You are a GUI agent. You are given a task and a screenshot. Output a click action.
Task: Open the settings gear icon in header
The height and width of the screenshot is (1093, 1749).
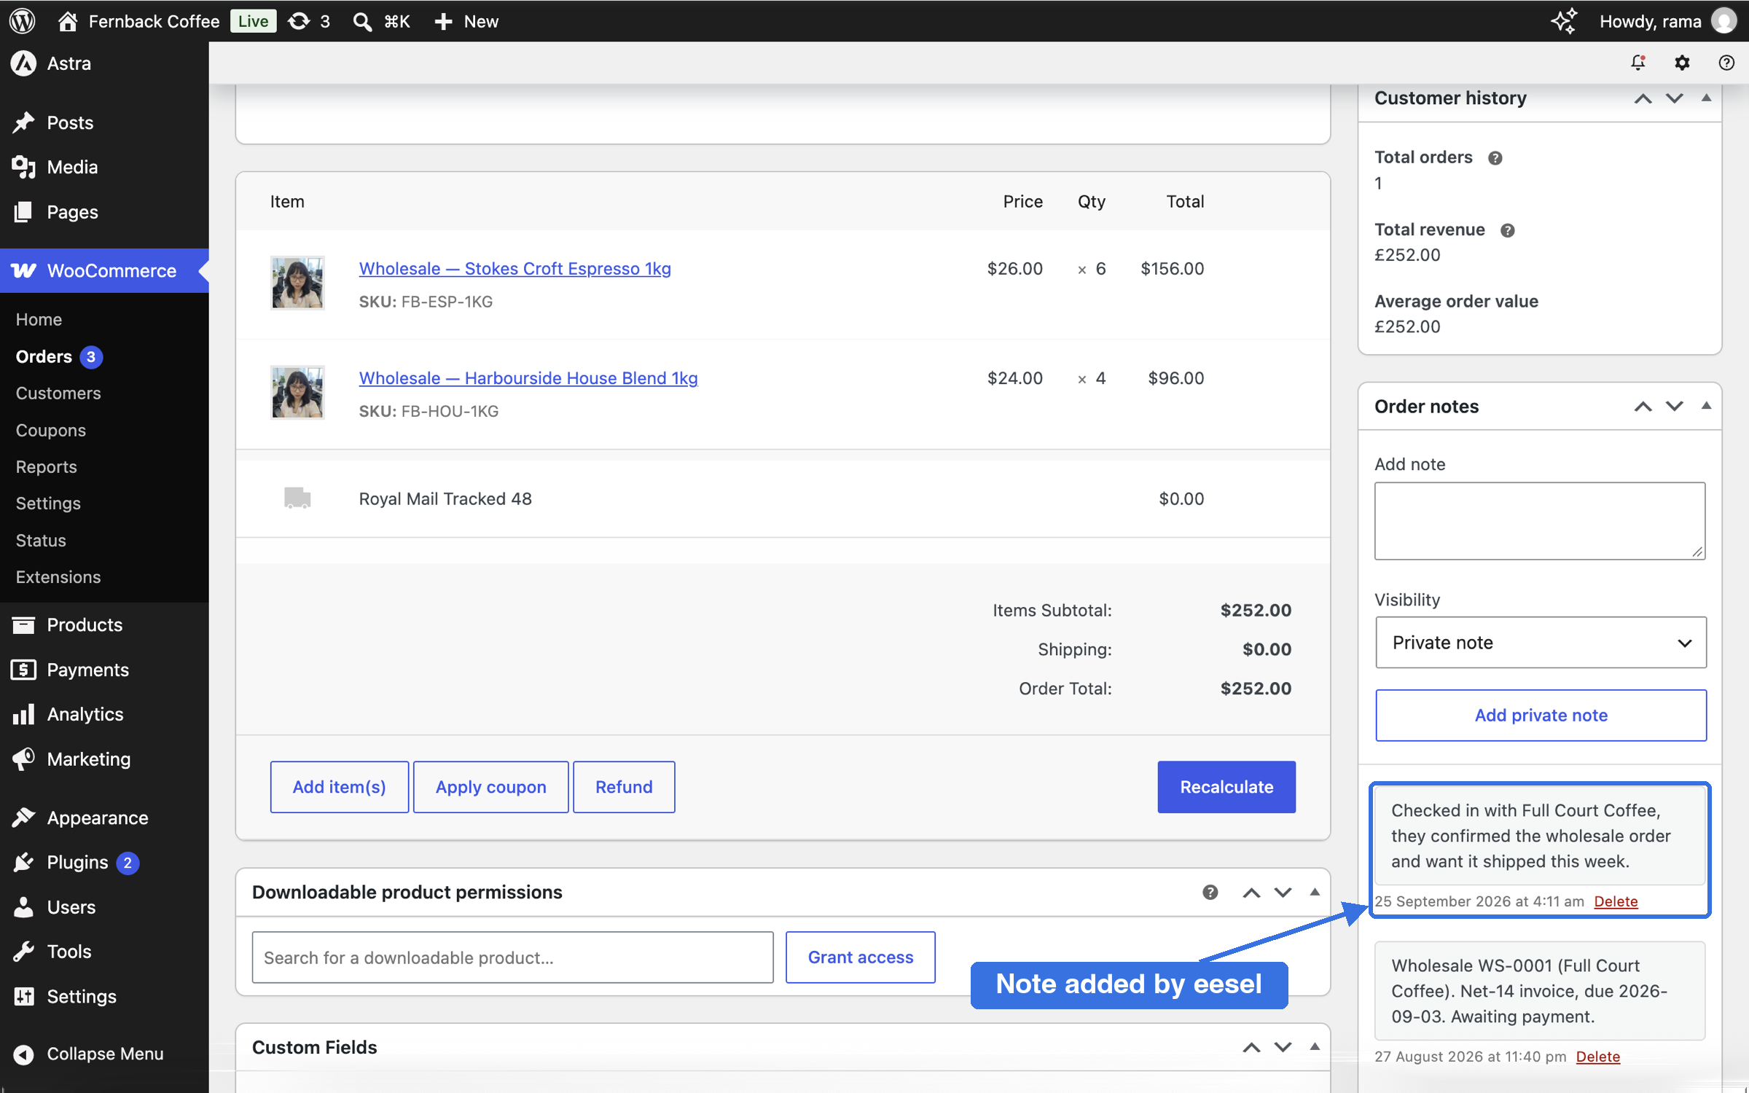pyautogui.click(x=1682, y=63)
